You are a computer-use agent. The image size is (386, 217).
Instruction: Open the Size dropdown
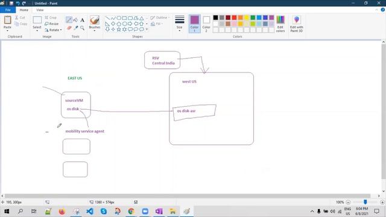(180, 24)
